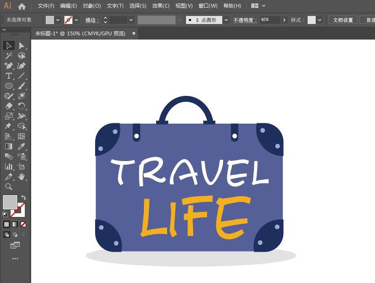375x283 pixels.
Task: Select the Scale tool
Action: (x=9, y=116)
